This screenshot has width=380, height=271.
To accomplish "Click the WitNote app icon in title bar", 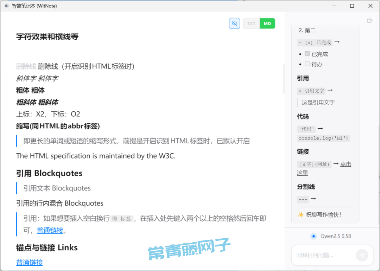I will [x=7, y=6].
